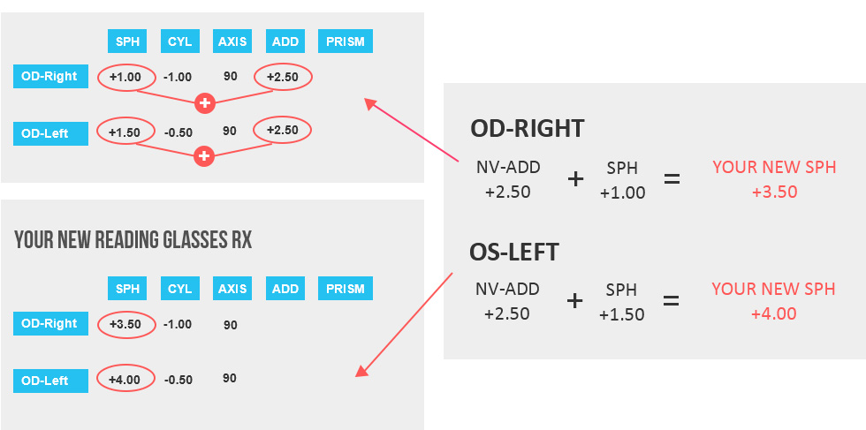Click the red YOUR NEW SPH +3.50 text

pyautogui.click(x=774, y=179)
